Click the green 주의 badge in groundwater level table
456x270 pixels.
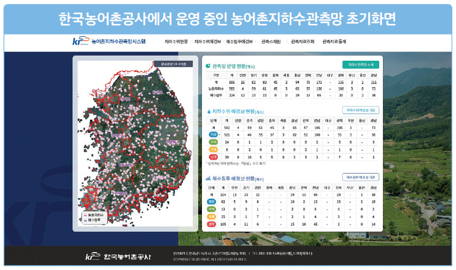(213, 142)
